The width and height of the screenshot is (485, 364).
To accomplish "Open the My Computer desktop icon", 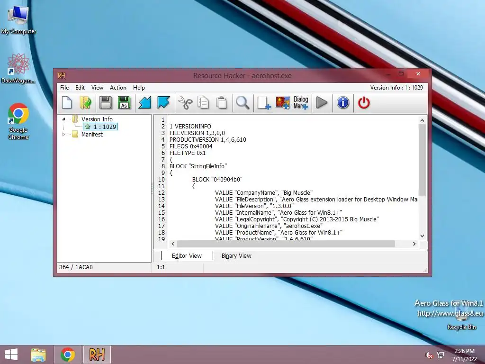I will tap(18, 19).
